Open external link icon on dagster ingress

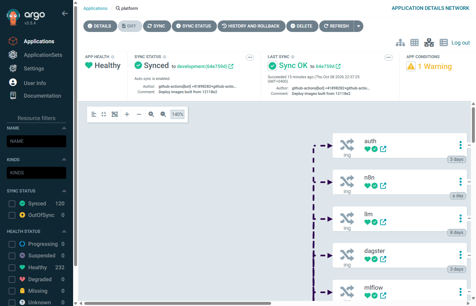383,259
